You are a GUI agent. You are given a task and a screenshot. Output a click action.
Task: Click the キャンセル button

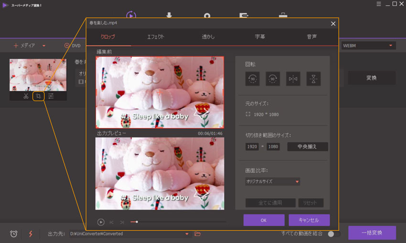click(x=309, y=220)
